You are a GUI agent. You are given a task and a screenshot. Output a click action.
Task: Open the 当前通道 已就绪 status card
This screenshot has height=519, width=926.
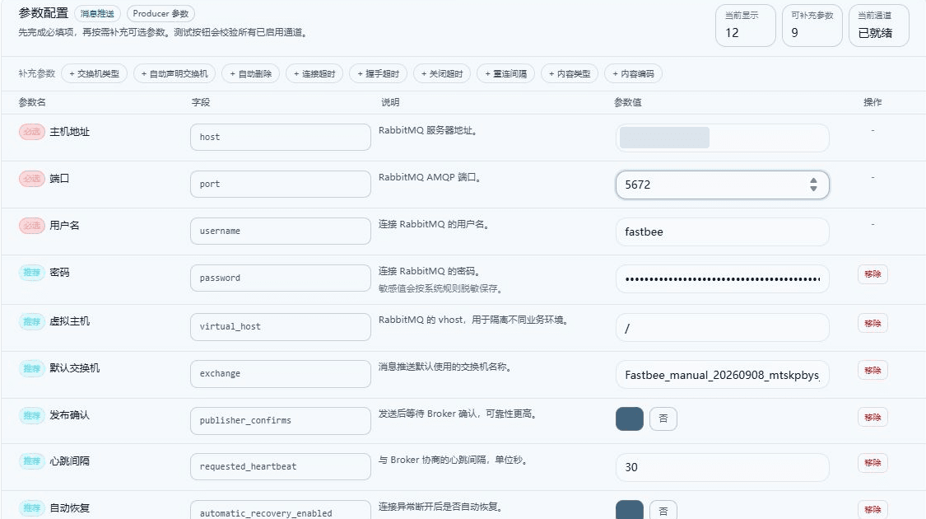879,26
